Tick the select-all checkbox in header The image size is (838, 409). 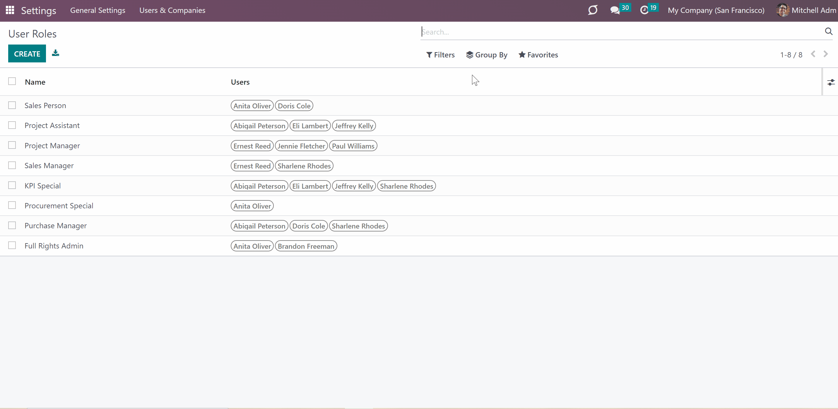click(x=12, y=81)
